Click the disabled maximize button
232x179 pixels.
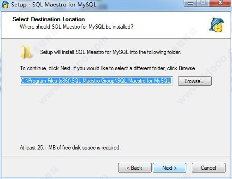click(x=203, y=3)
